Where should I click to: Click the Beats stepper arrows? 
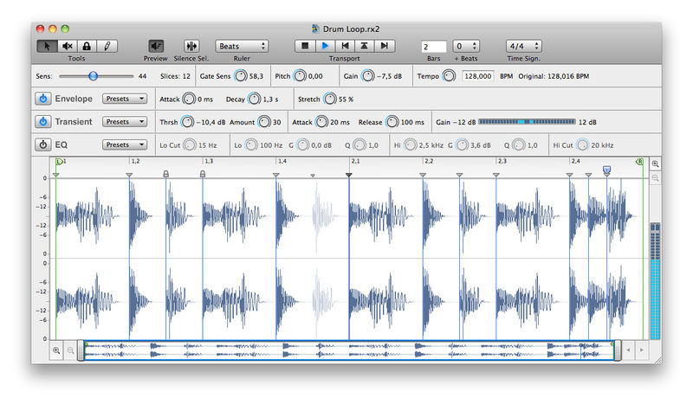click(474, 46)
